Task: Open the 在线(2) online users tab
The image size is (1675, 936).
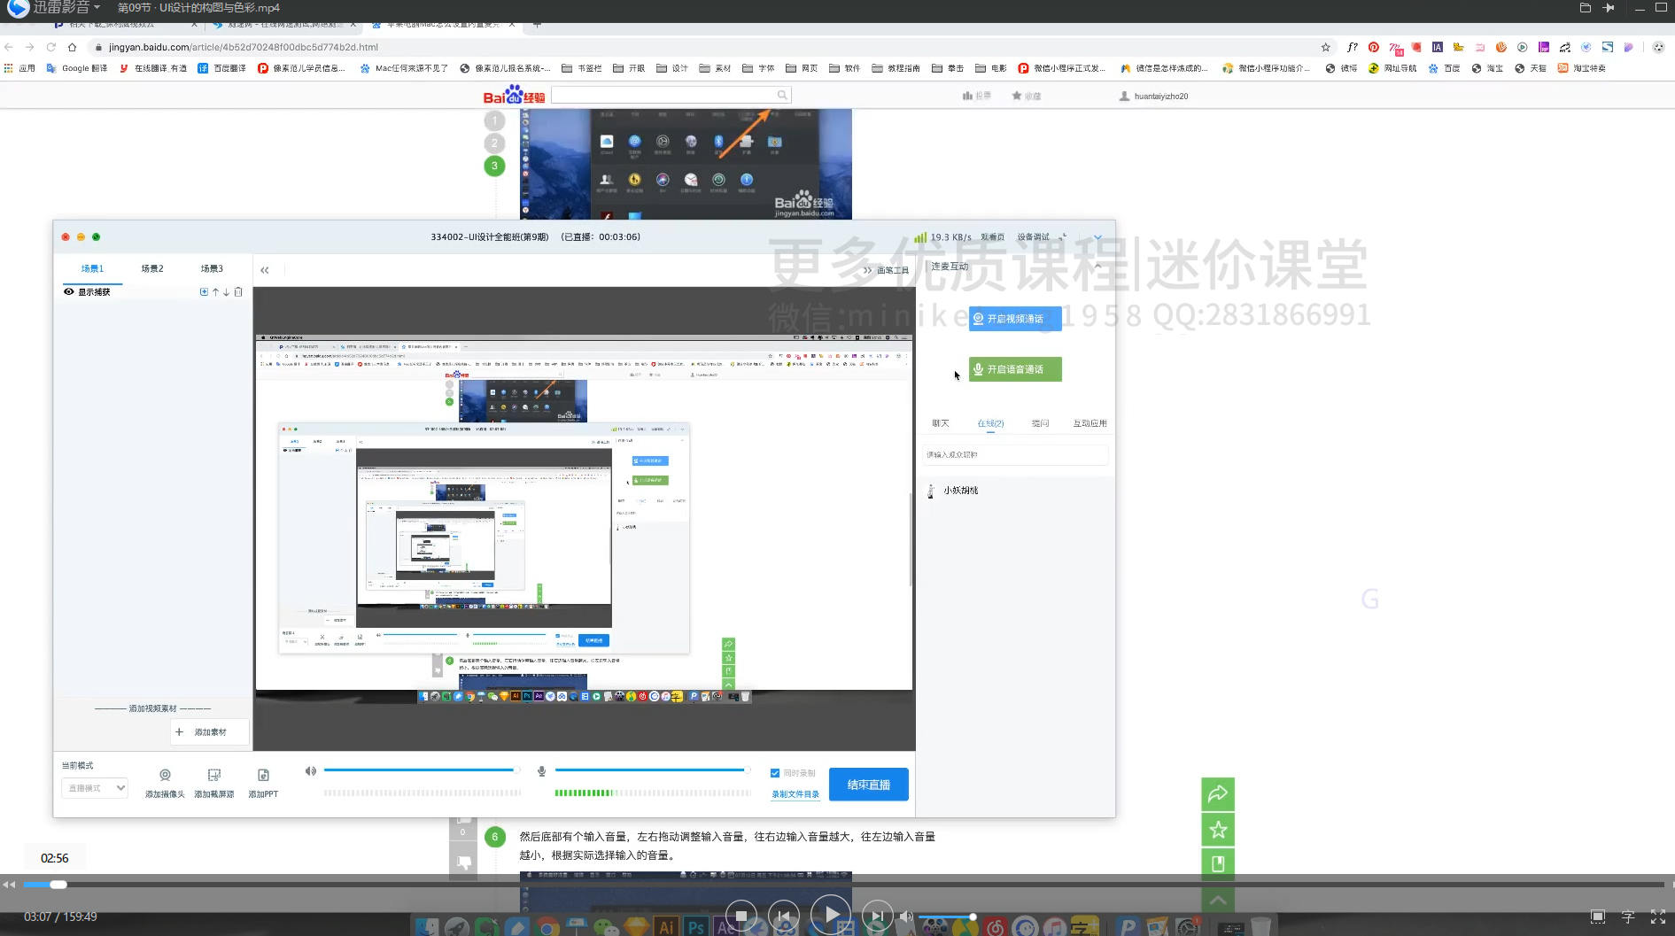Action: pos(990,423)
